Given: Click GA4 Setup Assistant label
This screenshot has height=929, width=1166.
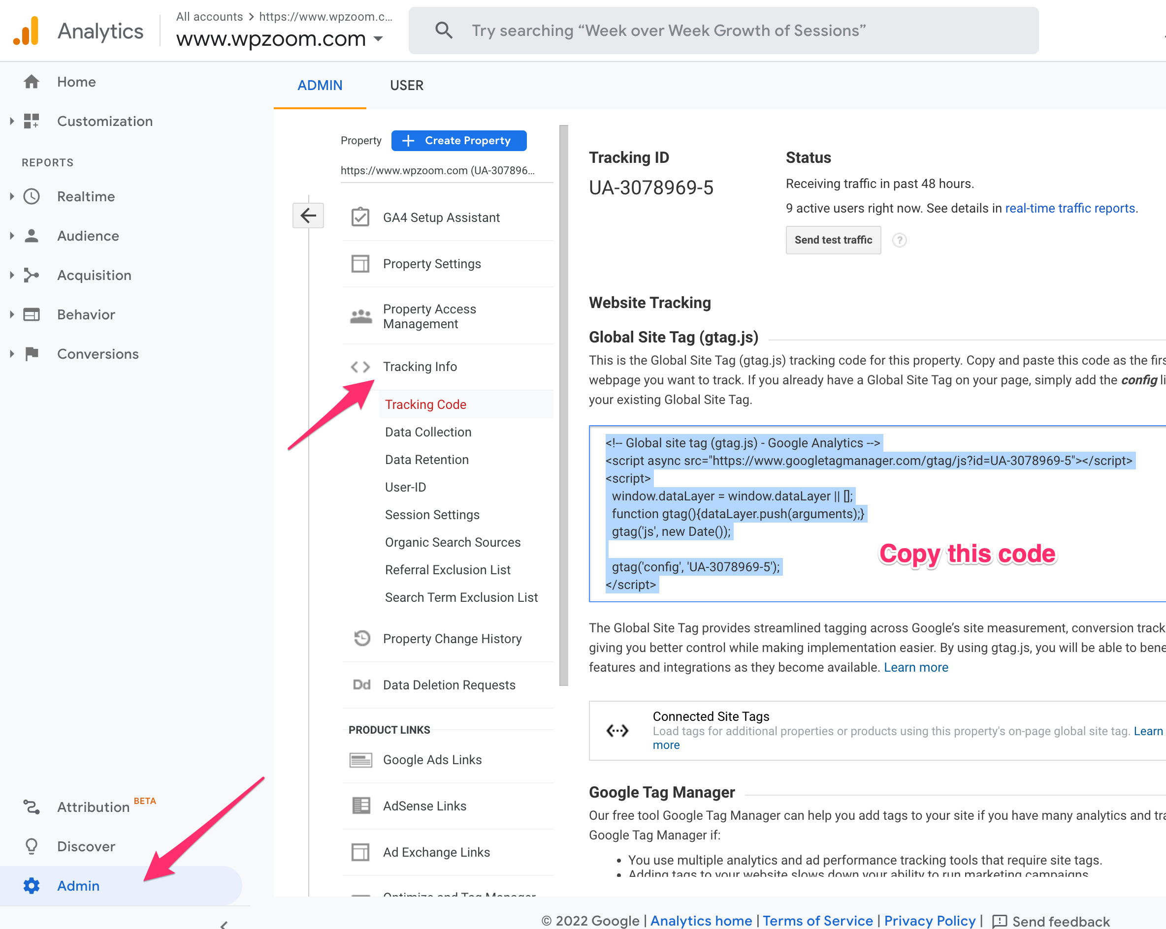Looking at the screenshot, I should point(441,217).
